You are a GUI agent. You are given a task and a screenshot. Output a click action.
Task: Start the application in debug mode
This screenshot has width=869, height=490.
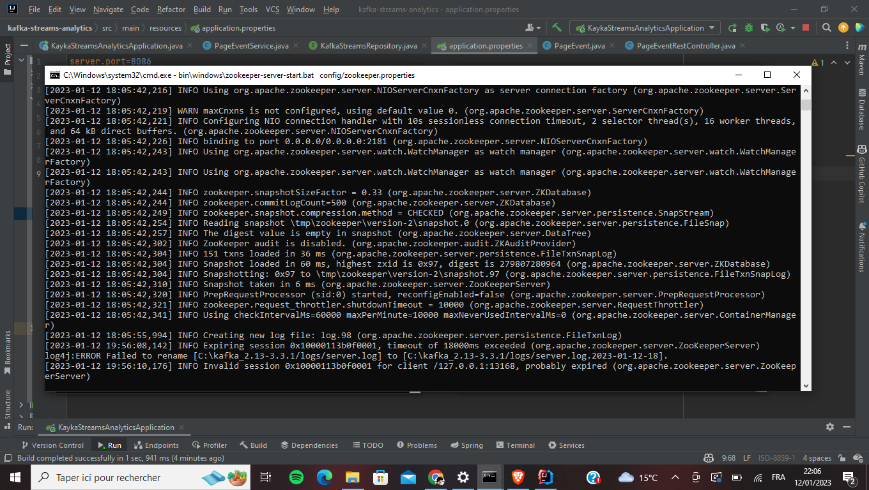click(x=749, y=28)
